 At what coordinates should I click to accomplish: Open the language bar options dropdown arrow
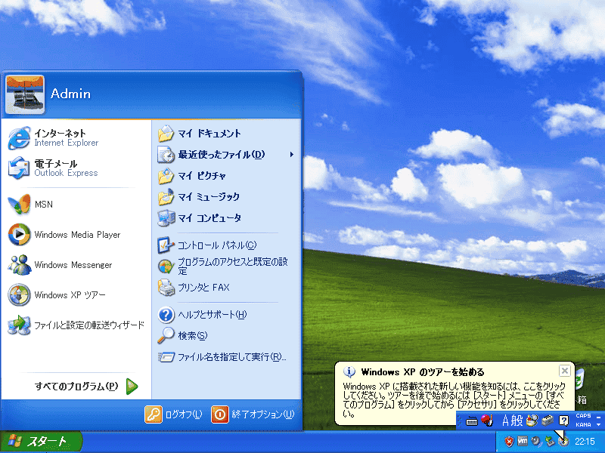click(598, 425)
